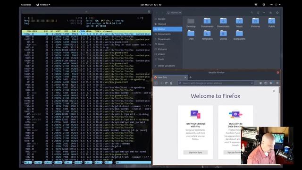This screenshot has width=302, height=170.
Task: Select Documents in Files sidebar
Action: point(168,34)
